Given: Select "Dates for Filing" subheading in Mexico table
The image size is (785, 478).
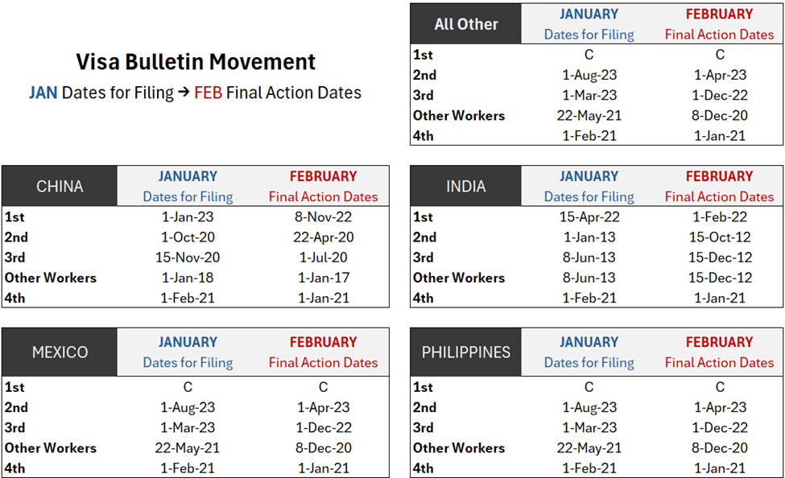Looking at the screenshot, I should coord(188,363).
